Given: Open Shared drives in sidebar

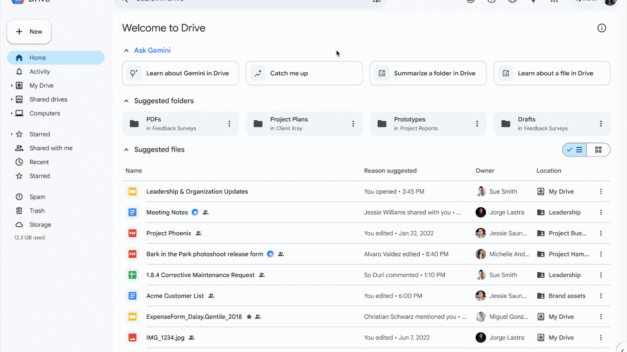Looking at the screenshot, I should (48, 99).
